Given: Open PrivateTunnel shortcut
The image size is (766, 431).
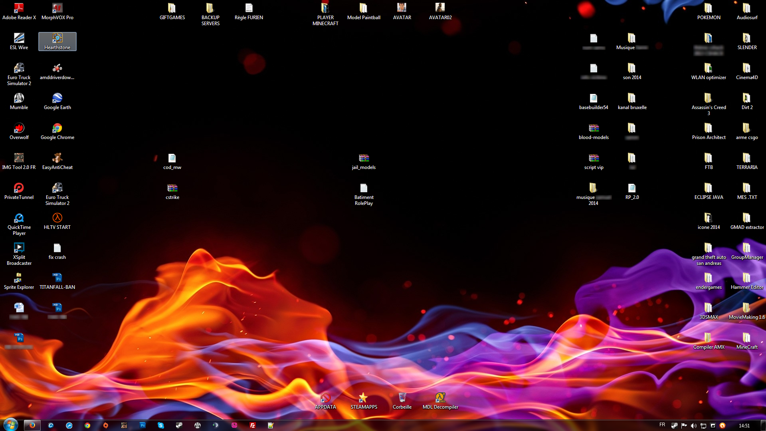Looking at the screenshot, I should tap(19, 191).
